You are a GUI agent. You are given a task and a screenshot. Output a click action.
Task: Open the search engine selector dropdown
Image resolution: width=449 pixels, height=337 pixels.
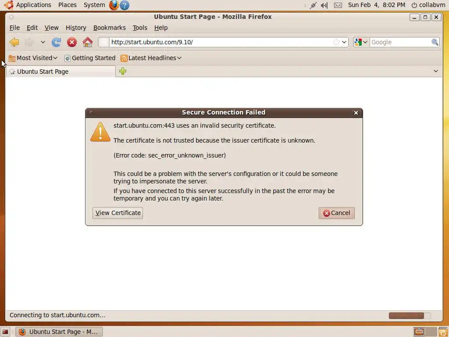(x=361, y=42)
